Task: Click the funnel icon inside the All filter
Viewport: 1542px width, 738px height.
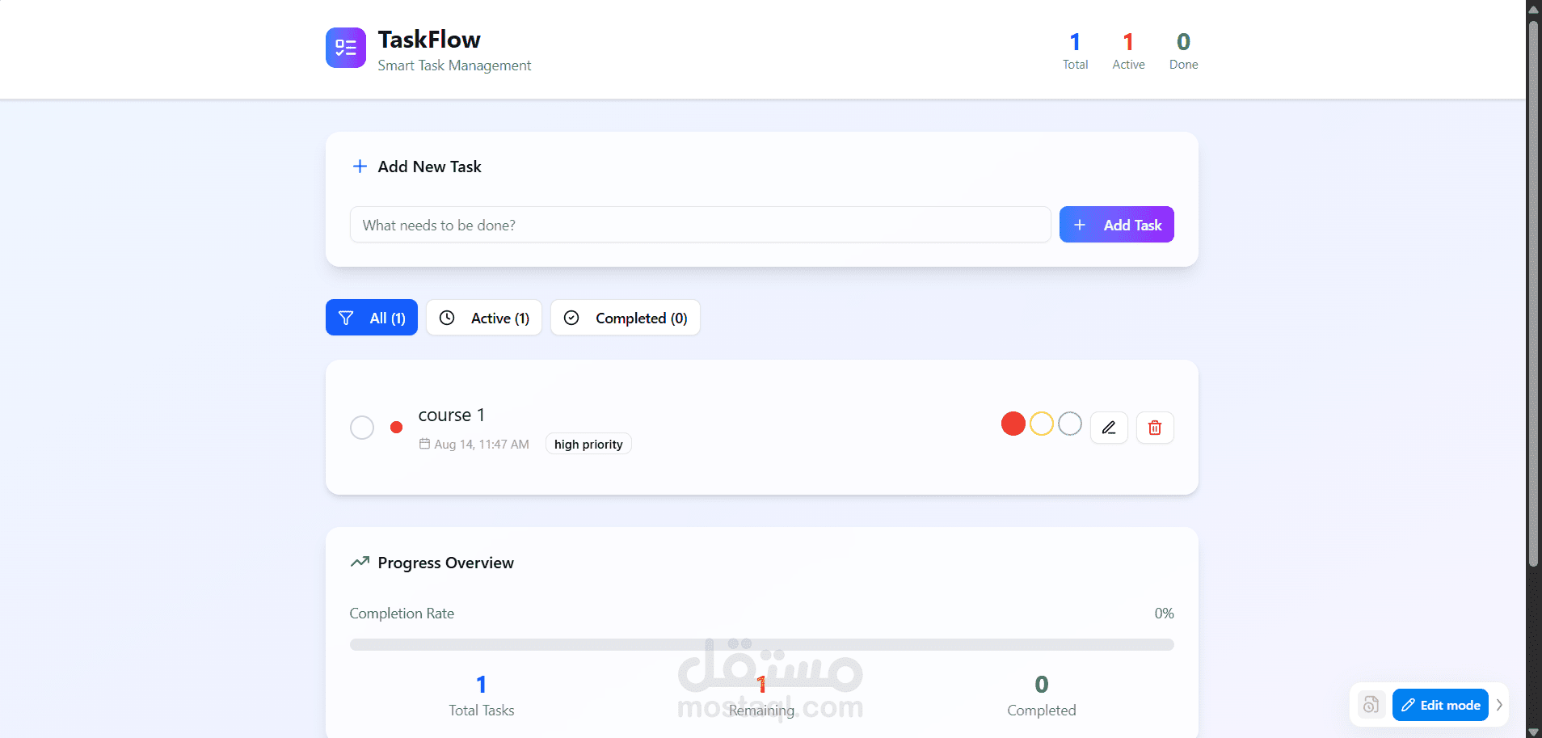Action: (346, 317)
